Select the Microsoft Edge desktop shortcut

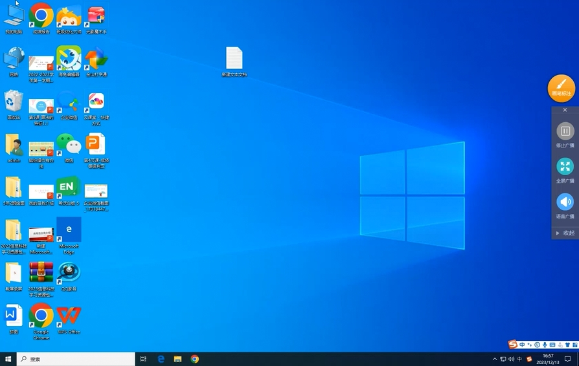(x=69, y=236)
